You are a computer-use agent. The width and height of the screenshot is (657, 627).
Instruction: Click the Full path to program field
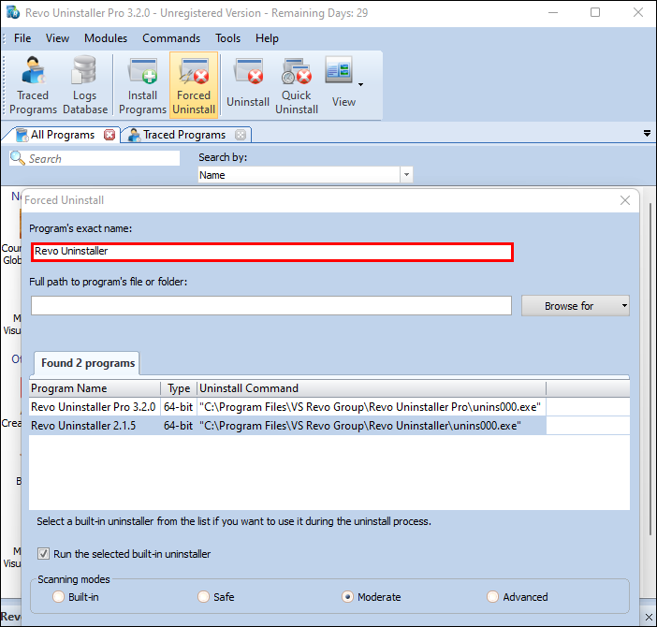271,306
